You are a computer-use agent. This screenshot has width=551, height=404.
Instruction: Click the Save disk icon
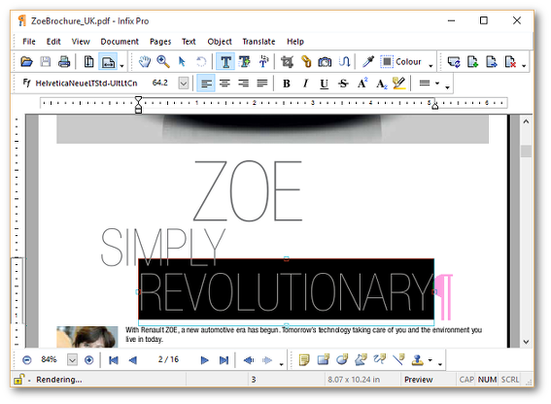(x=46, y=62)
